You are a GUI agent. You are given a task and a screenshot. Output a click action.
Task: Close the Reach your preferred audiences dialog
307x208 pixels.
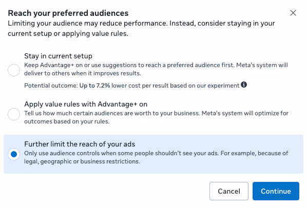[x=293, y=13]
